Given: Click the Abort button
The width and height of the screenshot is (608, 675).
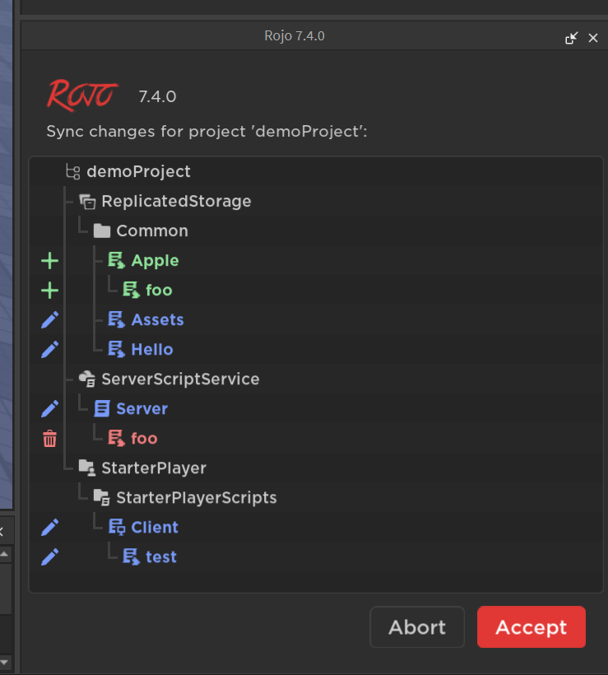Looking at the screenshot, I should tap(417, 626).
